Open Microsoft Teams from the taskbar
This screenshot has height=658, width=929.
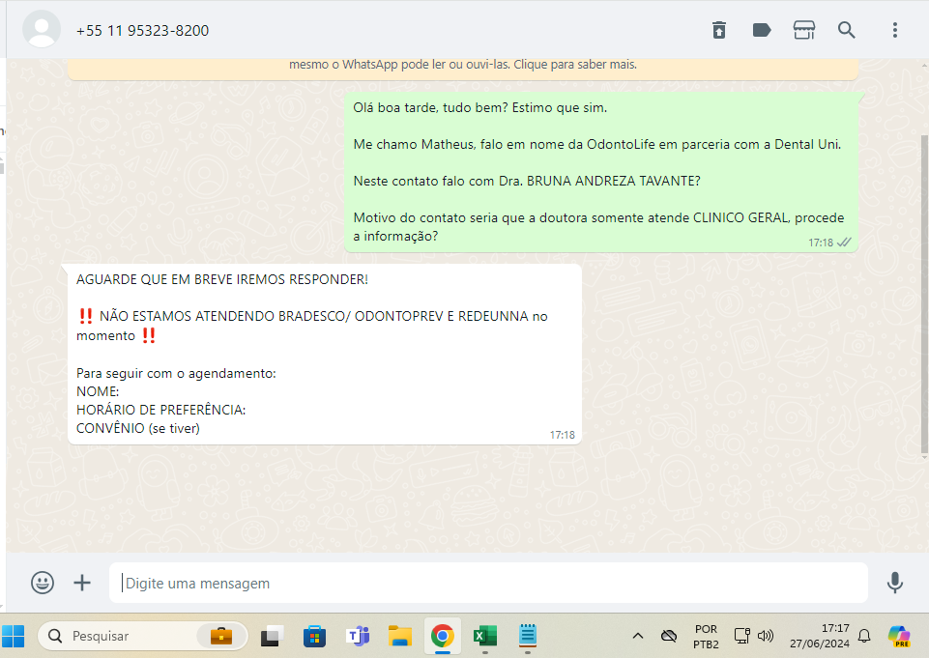(359, 635)
